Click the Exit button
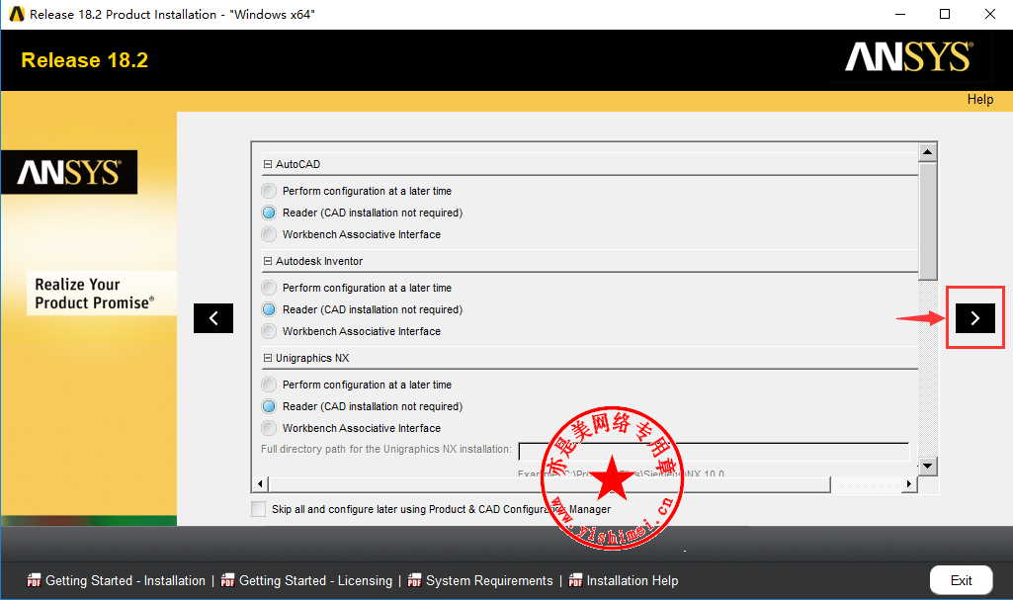 pyautogui.click(x=962, y=580)
